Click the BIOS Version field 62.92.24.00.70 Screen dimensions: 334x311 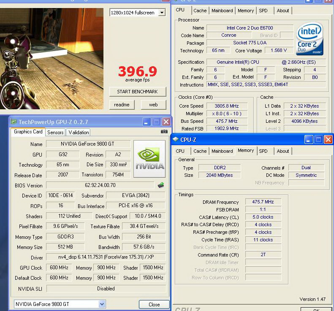[100, 185]
